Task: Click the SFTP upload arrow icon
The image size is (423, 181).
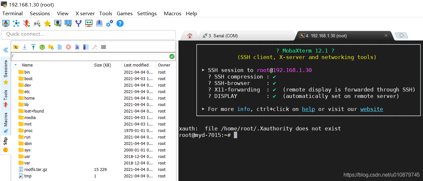Action: pos(33,47)
